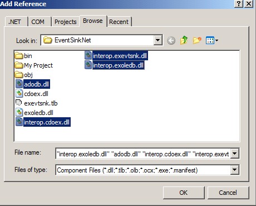
Task: Select the file name exevtsnk.tlb
Action: click(41, 103)
